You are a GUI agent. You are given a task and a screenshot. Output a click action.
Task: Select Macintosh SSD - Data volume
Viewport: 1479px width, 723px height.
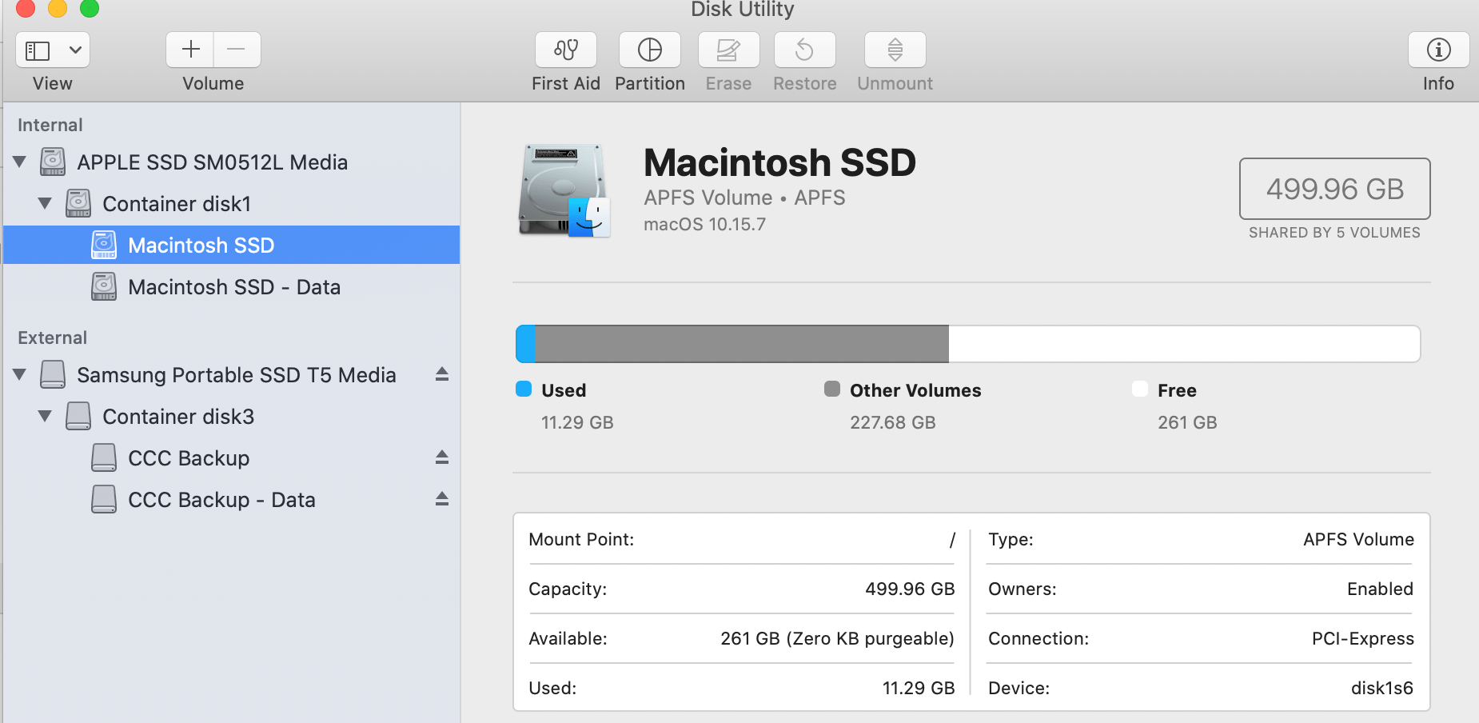[232, 287]
